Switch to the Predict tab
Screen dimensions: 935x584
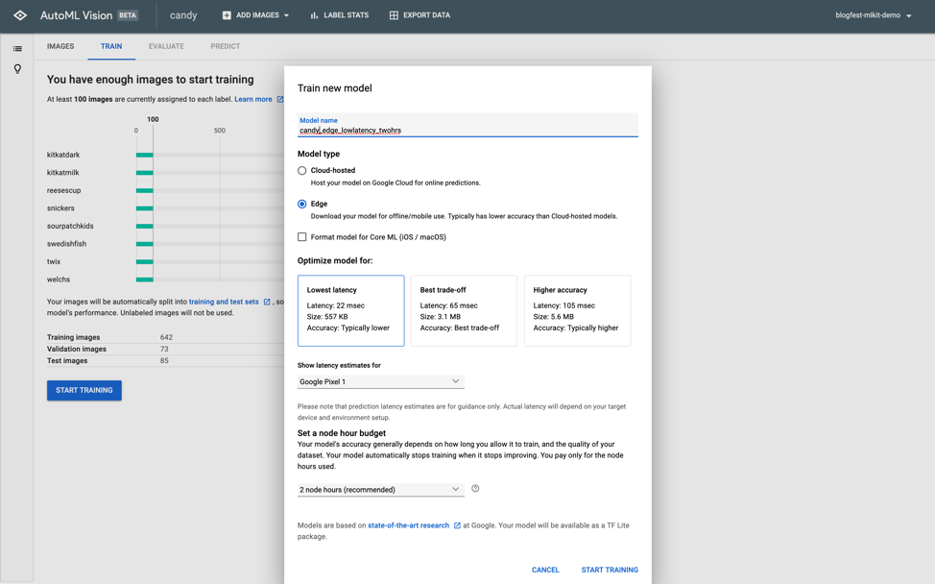click(x=226, y=46)
